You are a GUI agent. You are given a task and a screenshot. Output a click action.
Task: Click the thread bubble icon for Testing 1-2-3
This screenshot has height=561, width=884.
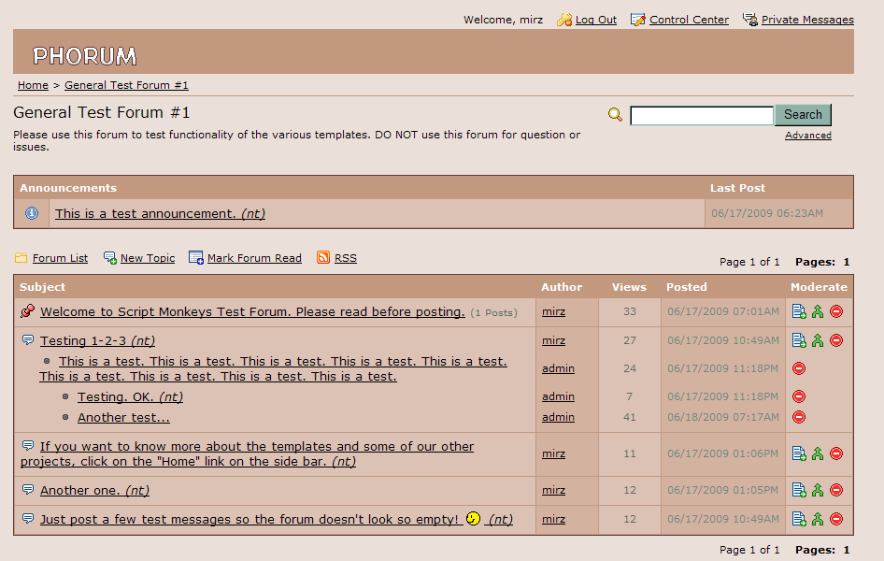28,340
